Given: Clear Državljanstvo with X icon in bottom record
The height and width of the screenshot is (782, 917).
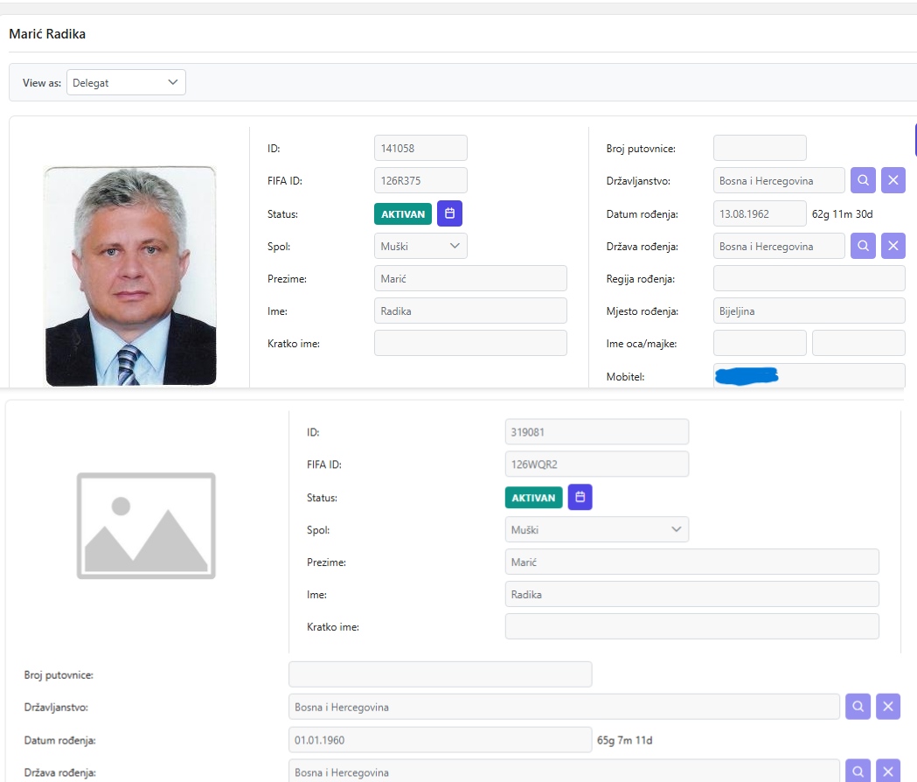Looking at the screenshot, I should (x=887, y=707).
